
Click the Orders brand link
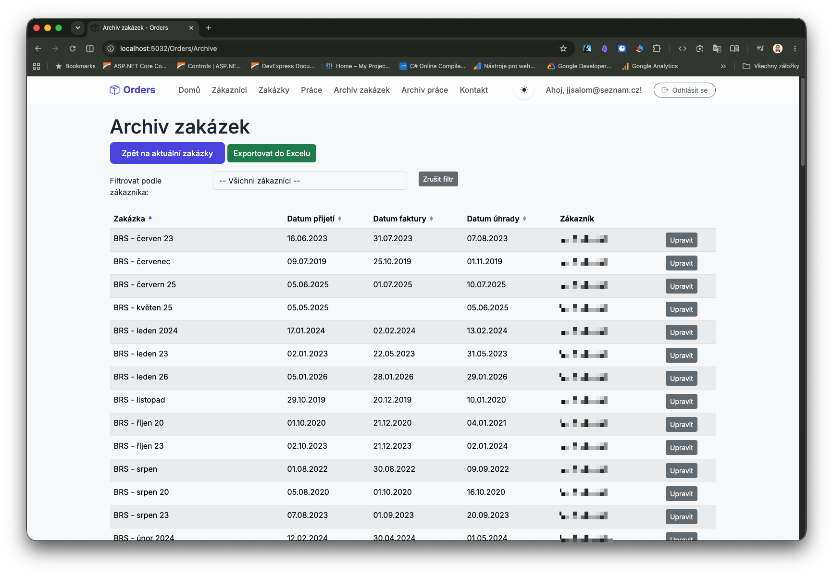coord(133,90)
